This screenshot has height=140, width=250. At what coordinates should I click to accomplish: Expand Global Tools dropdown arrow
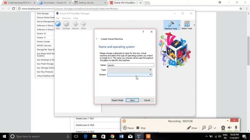pos(194,25)
